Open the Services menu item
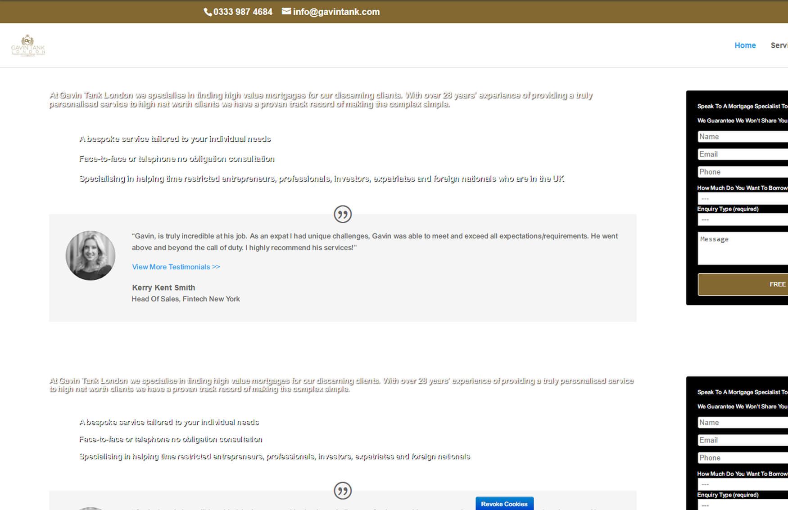 coord(779,45)
